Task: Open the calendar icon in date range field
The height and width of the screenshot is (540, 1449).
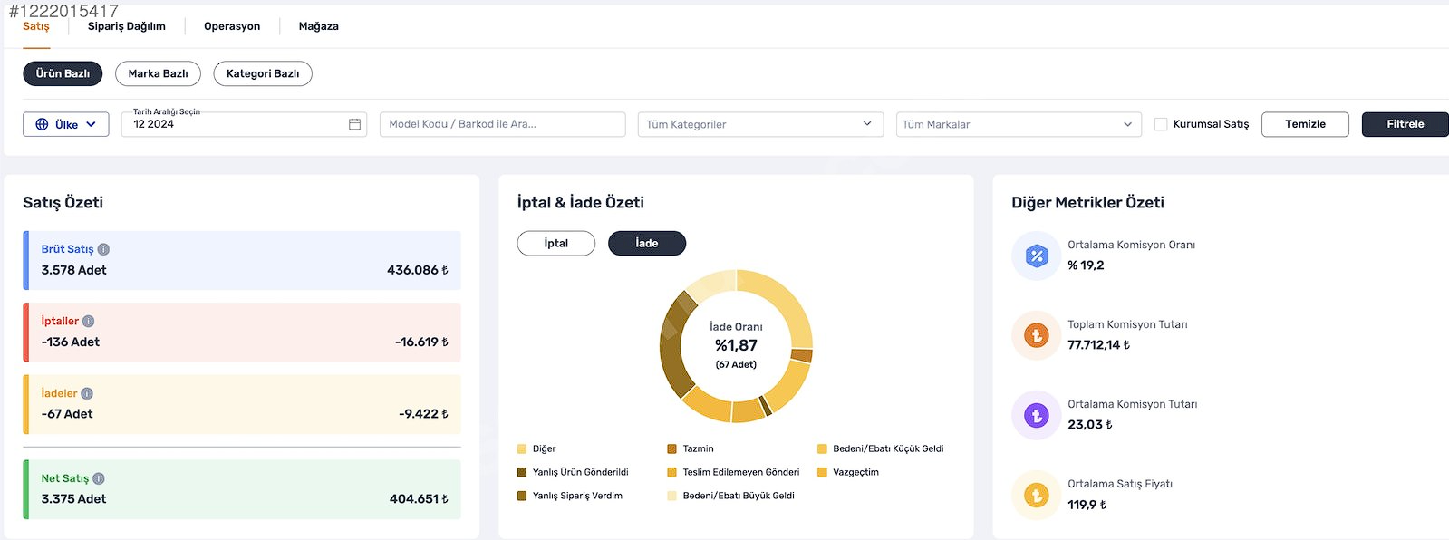Action: (354, 124)
